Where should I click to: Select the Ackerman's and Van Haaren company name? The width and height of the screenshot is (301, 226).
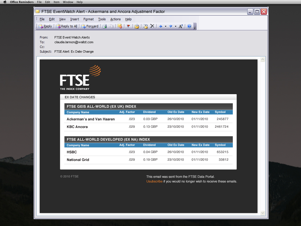[91, 119]
